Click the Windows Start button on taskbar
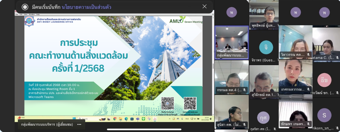Viewport: 340px width, 132px height. pyautogui.click(x=74, y=119)
